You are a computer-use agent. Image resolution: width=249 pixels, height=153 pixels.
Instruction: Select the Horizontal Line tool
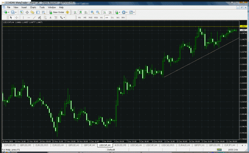pyautogui.click(x=29, y=18)
